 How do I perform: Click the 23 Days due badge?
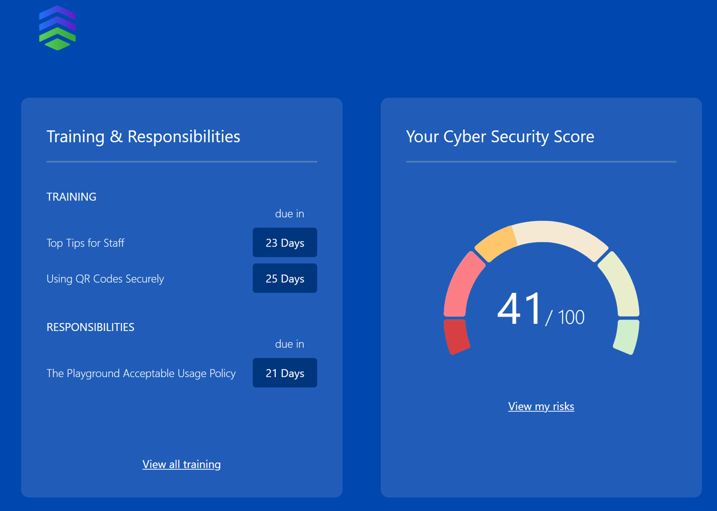click(285, 242)
